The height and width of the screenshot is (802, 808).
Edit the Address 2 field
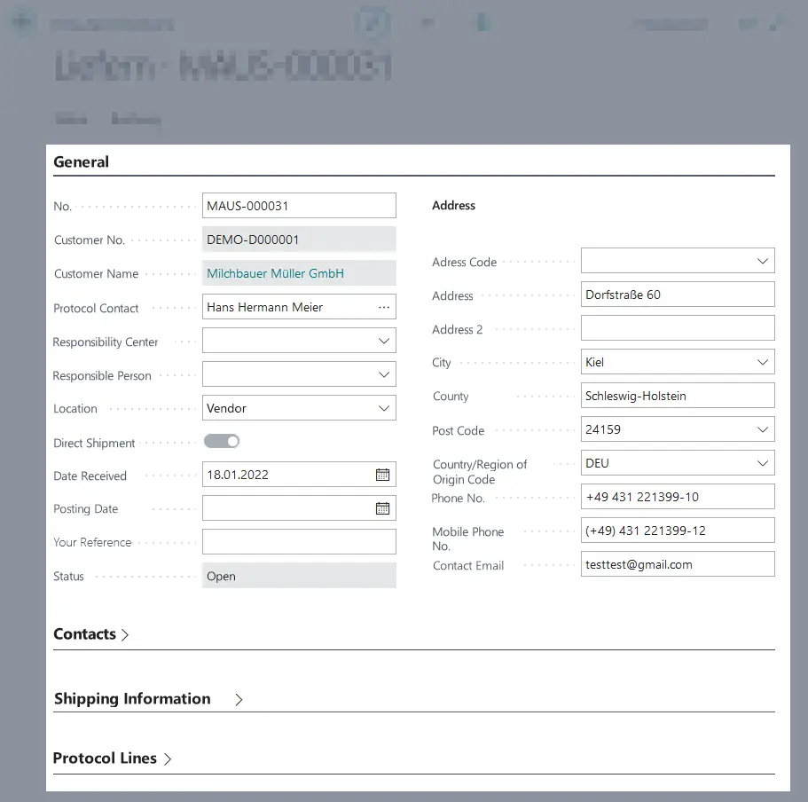tap(678, 327)
